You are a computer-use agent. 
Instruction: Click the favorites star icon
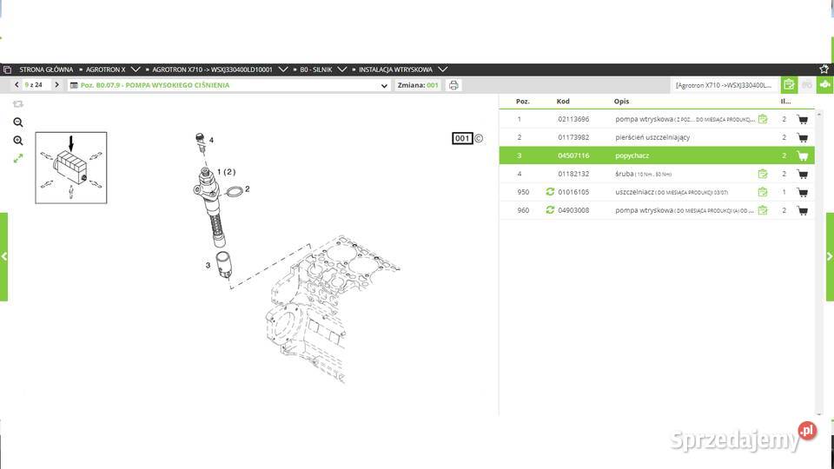click(824, 69)
